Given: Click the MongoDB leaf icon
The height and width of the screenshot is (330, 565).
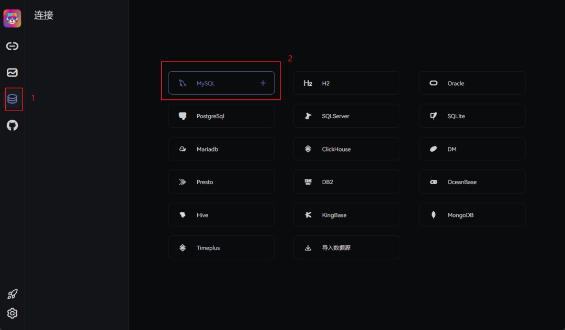Looking at the screenshot, I should point(434,215).
